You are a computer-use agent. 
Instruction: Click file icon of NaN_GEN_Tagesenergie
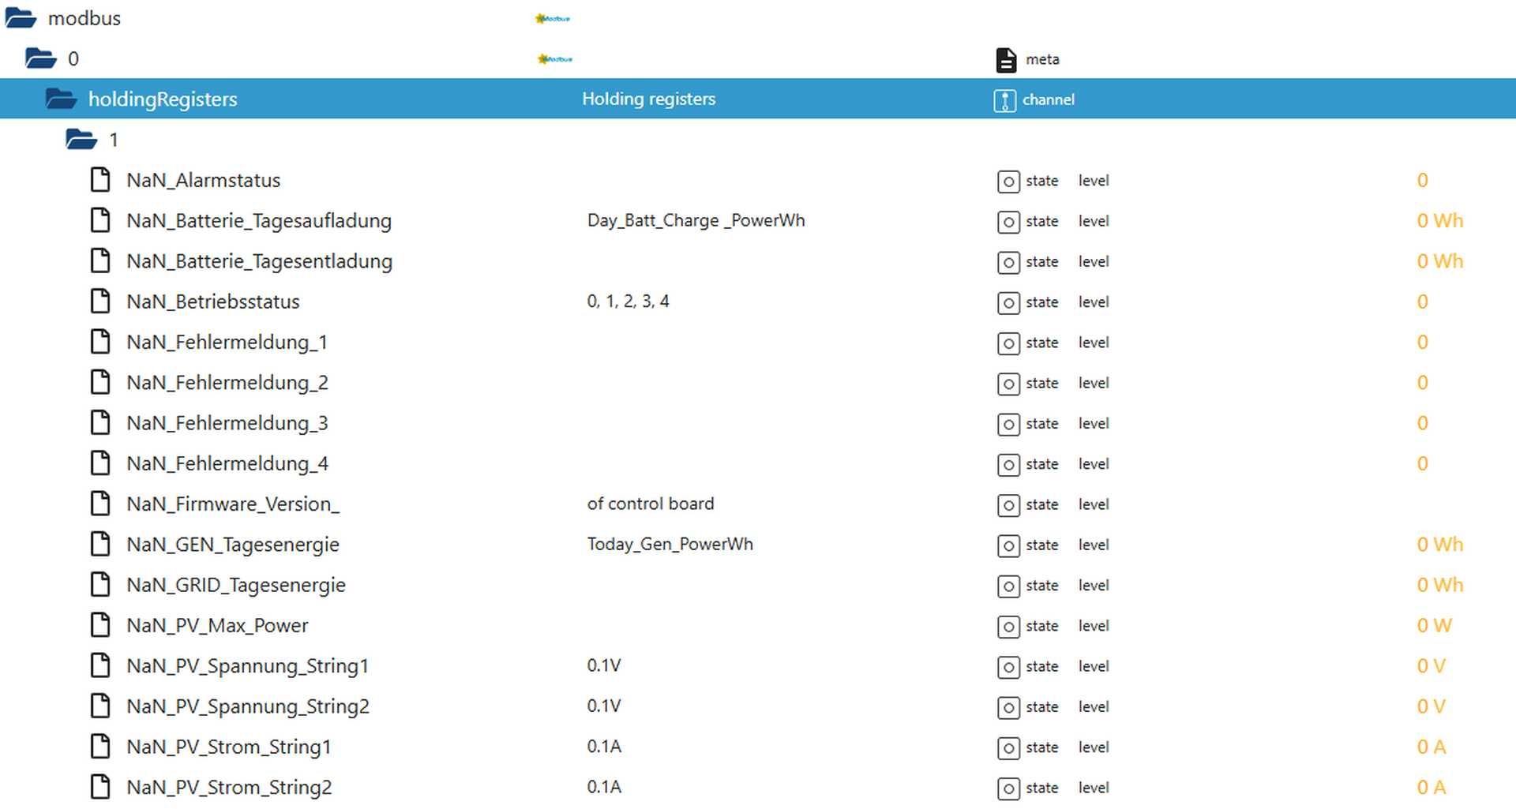[x=100, y=545]
